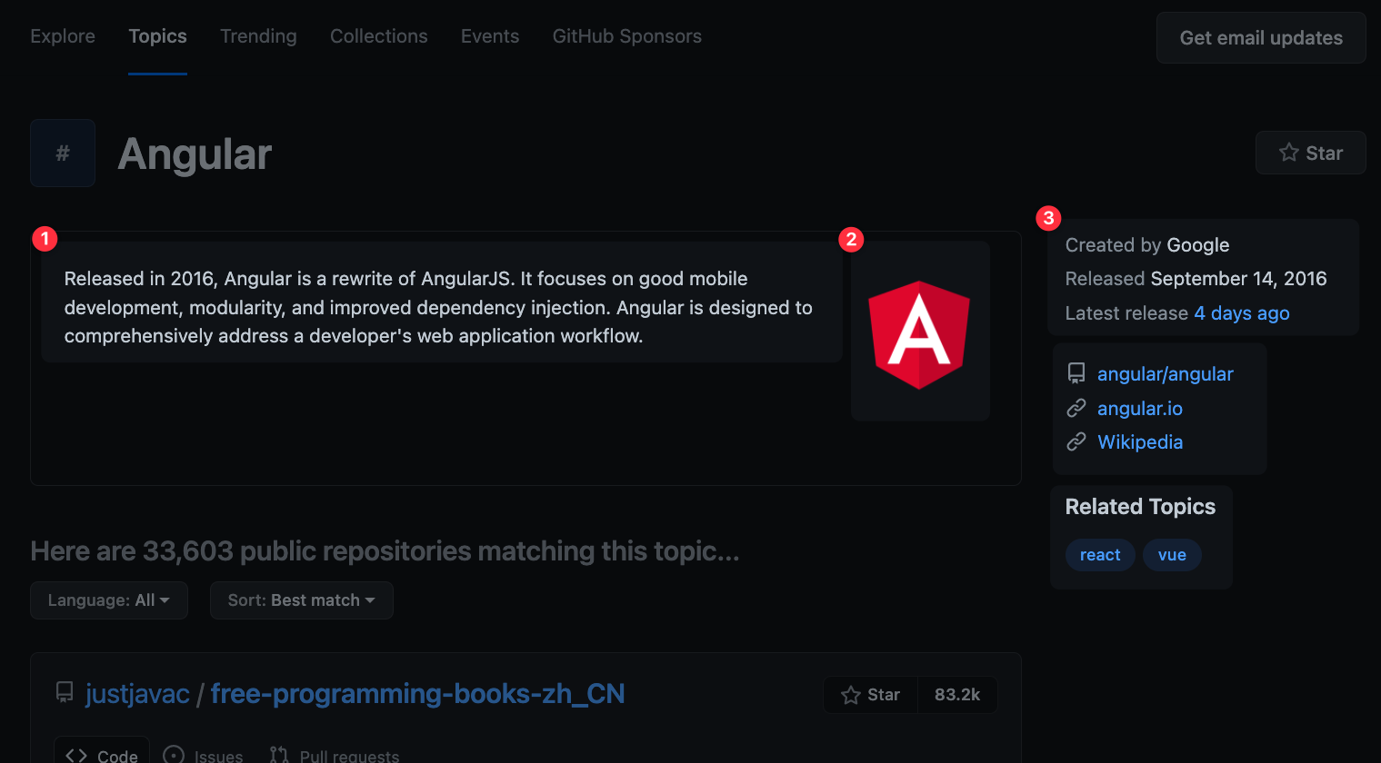
Task: Switch to the Trending tab
Action: (258, 36)
